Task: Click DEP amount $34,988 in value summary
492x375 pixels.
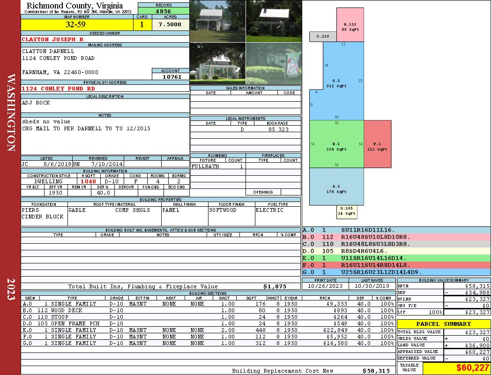Action: point(477,292)
